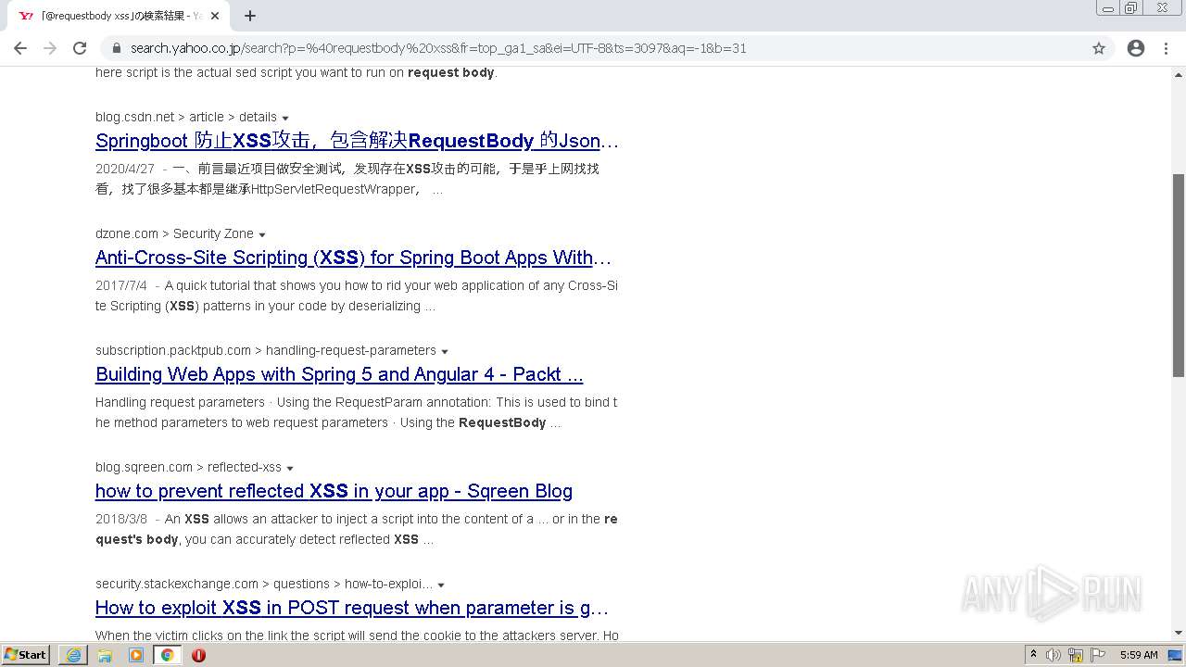Image resolution: width=1186 pixels, height=667 pixels.
Task: Open Building Web Apps with Spring 5 link
Action: [339, 374]
